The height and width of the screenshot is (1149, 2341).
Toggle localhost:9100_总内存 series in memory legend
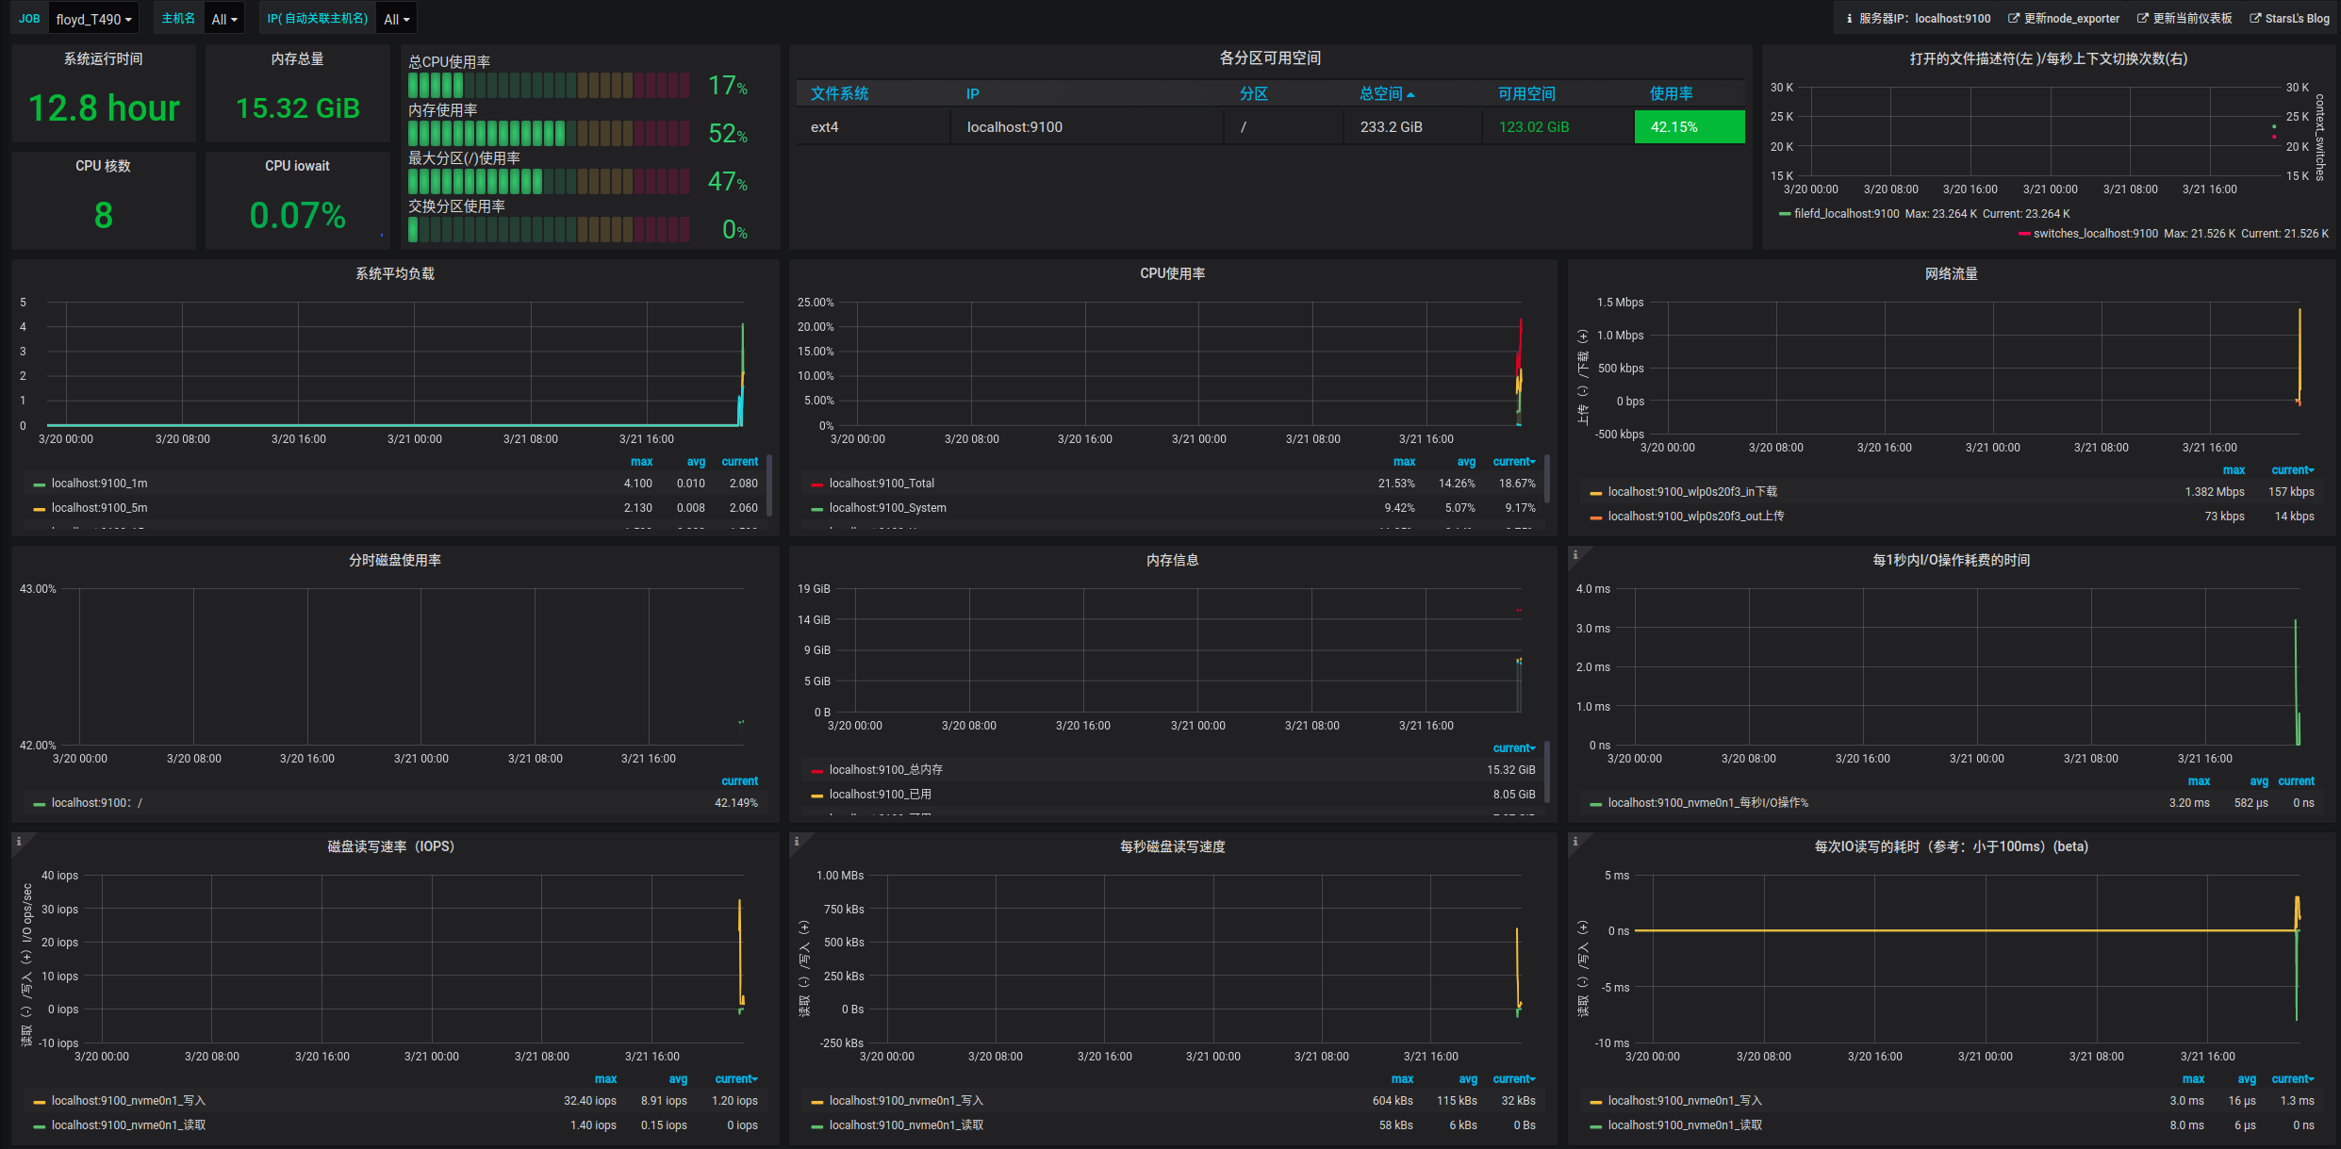(x=885, y=770)
